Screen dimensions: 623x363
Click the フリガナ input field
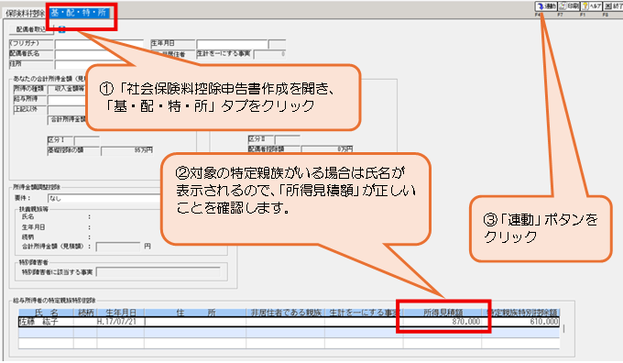click(x=99, y=43)
